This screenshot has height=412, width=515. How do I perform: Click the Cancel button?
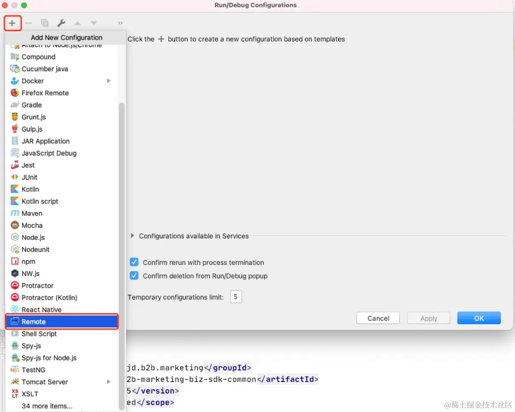378,318
